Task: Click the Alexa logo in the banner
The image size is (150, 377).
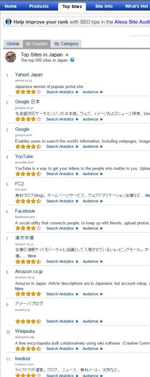Action: 8,22
